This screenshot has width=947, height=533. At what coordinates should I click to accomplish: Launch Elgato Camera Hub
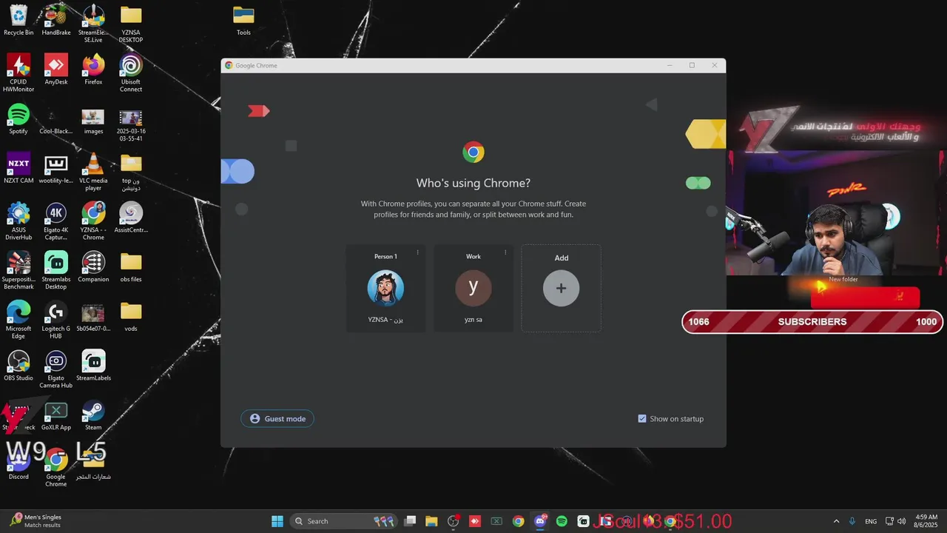coord(56,369)
